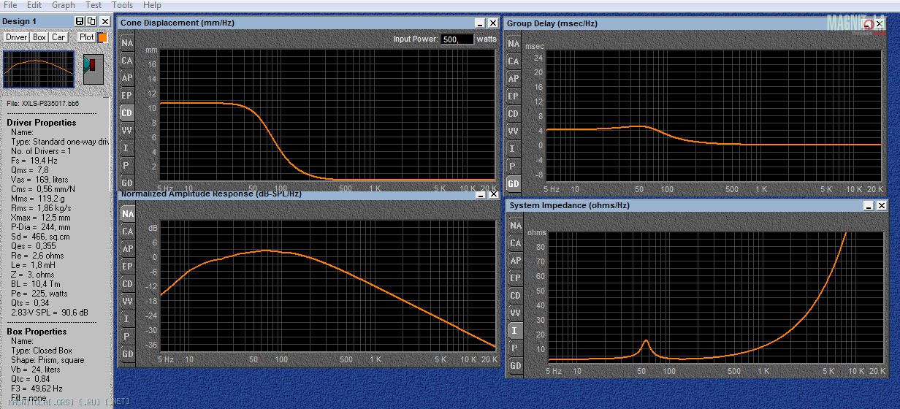The width and height of the screenshot is (900, 409).
Task: Save Design 1 using the floppy disk icon
Action: [x=80, y=22]
